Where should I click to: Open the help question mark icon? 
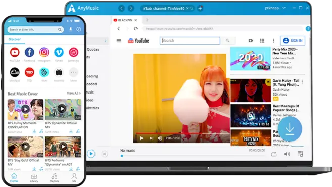pyautogui.click(x=308, y=29)
